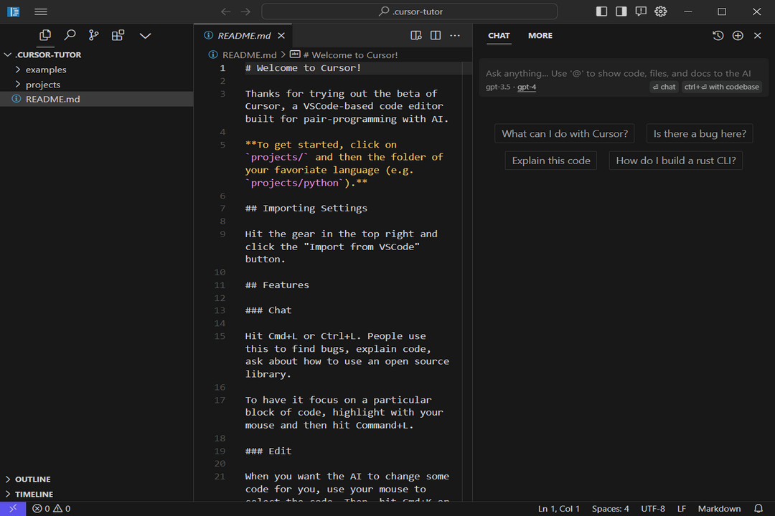The image size is (775, 516).
Task: Click the chat Ask anything input
Action: point(617,73)
